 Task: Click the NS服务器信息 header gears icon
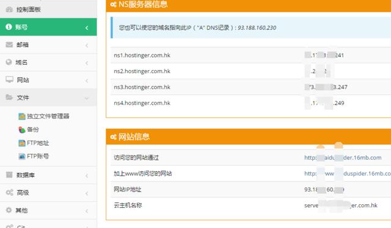point(114,4)
